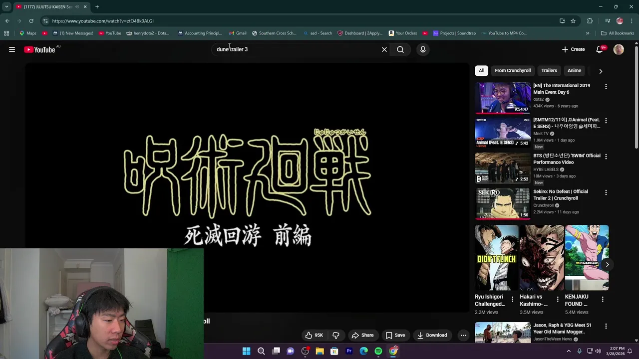Open options for the SMTM12 Animal video

(606, 121)
